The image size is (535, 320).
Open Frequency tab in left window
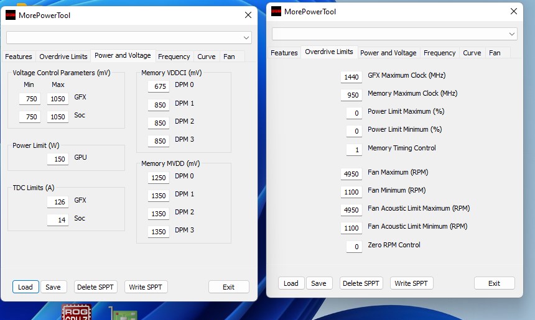tap(174, 57)
